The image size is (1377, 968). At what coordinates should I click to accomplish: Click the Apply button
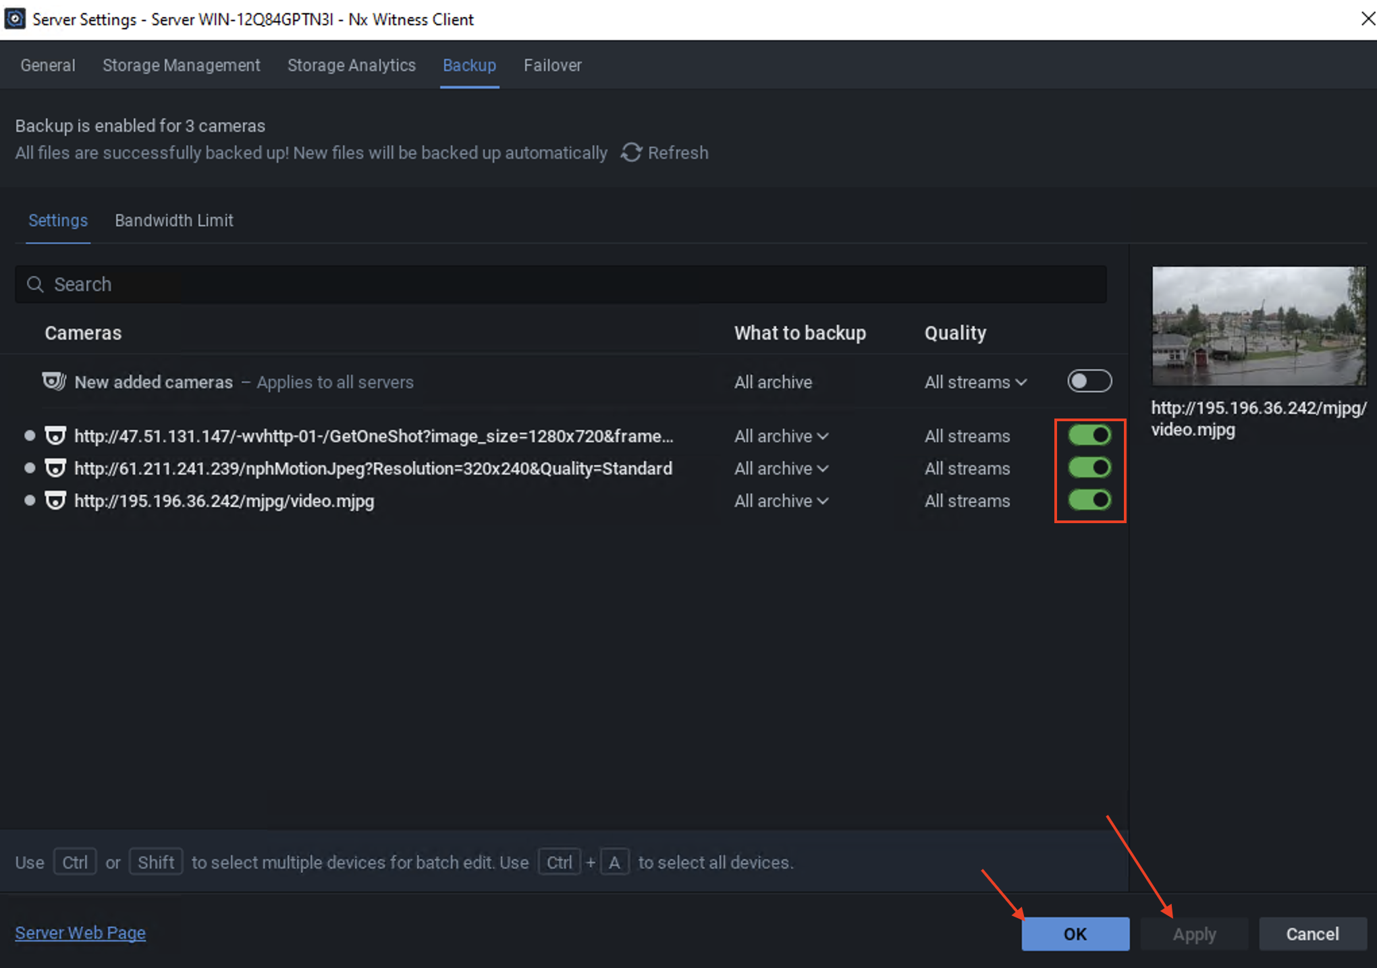click(x=1194, y=934)
